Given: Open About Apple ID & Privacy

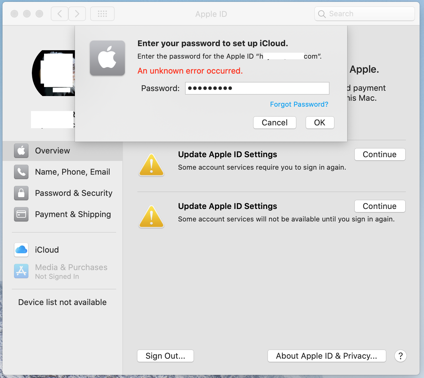Looking at the screenshot, I should [327, 356].
